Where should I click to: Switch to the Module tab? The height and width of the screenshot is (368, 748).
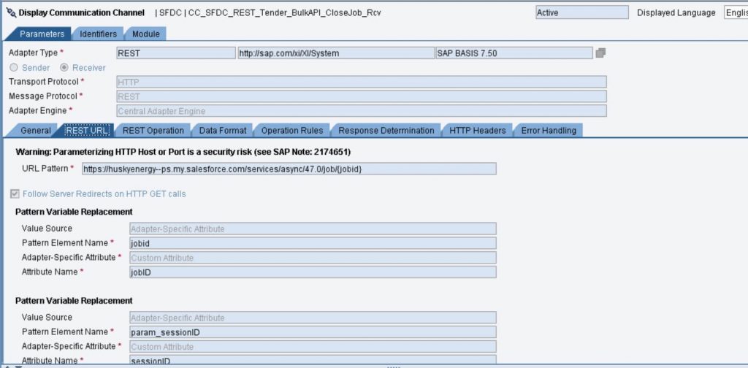(146, 34)
